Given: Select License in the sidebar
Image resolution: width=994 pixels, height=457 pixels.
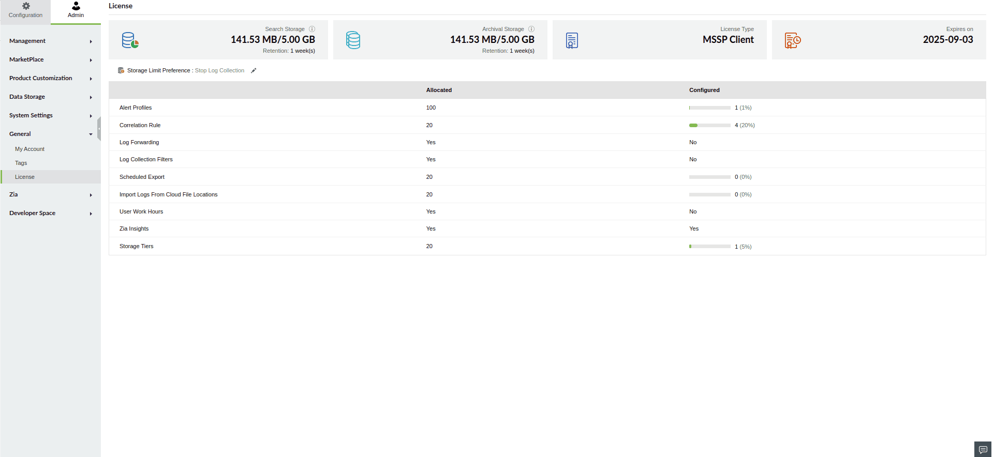Looking at the screenshot, I should pyautogui.click(x=51, y=177).
